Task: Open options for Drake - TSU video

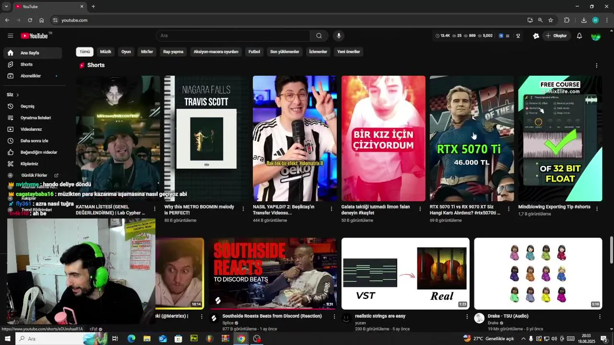Action: coord(600,317)
